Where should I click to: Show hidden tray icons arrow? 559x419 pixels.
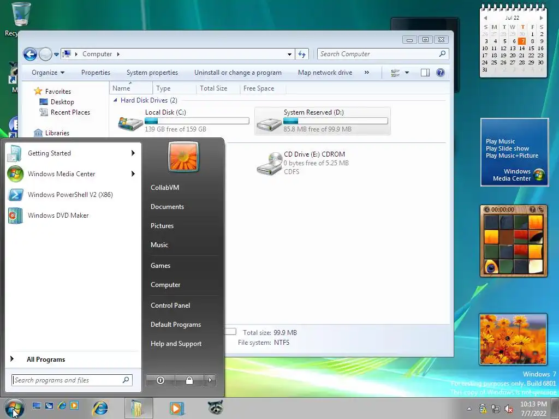click(469, 409)
